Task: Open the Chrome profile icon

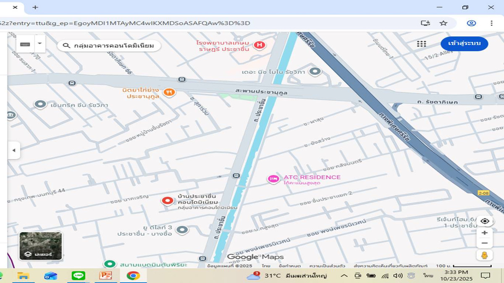Action: [471, 23]
